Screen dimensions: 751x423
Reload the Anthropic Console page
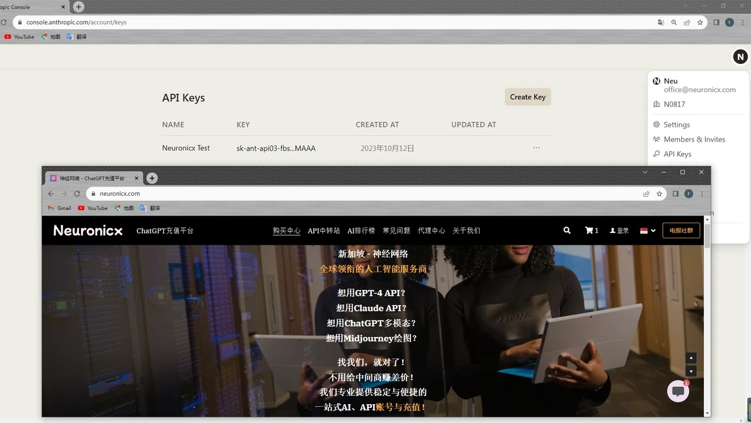4,22
